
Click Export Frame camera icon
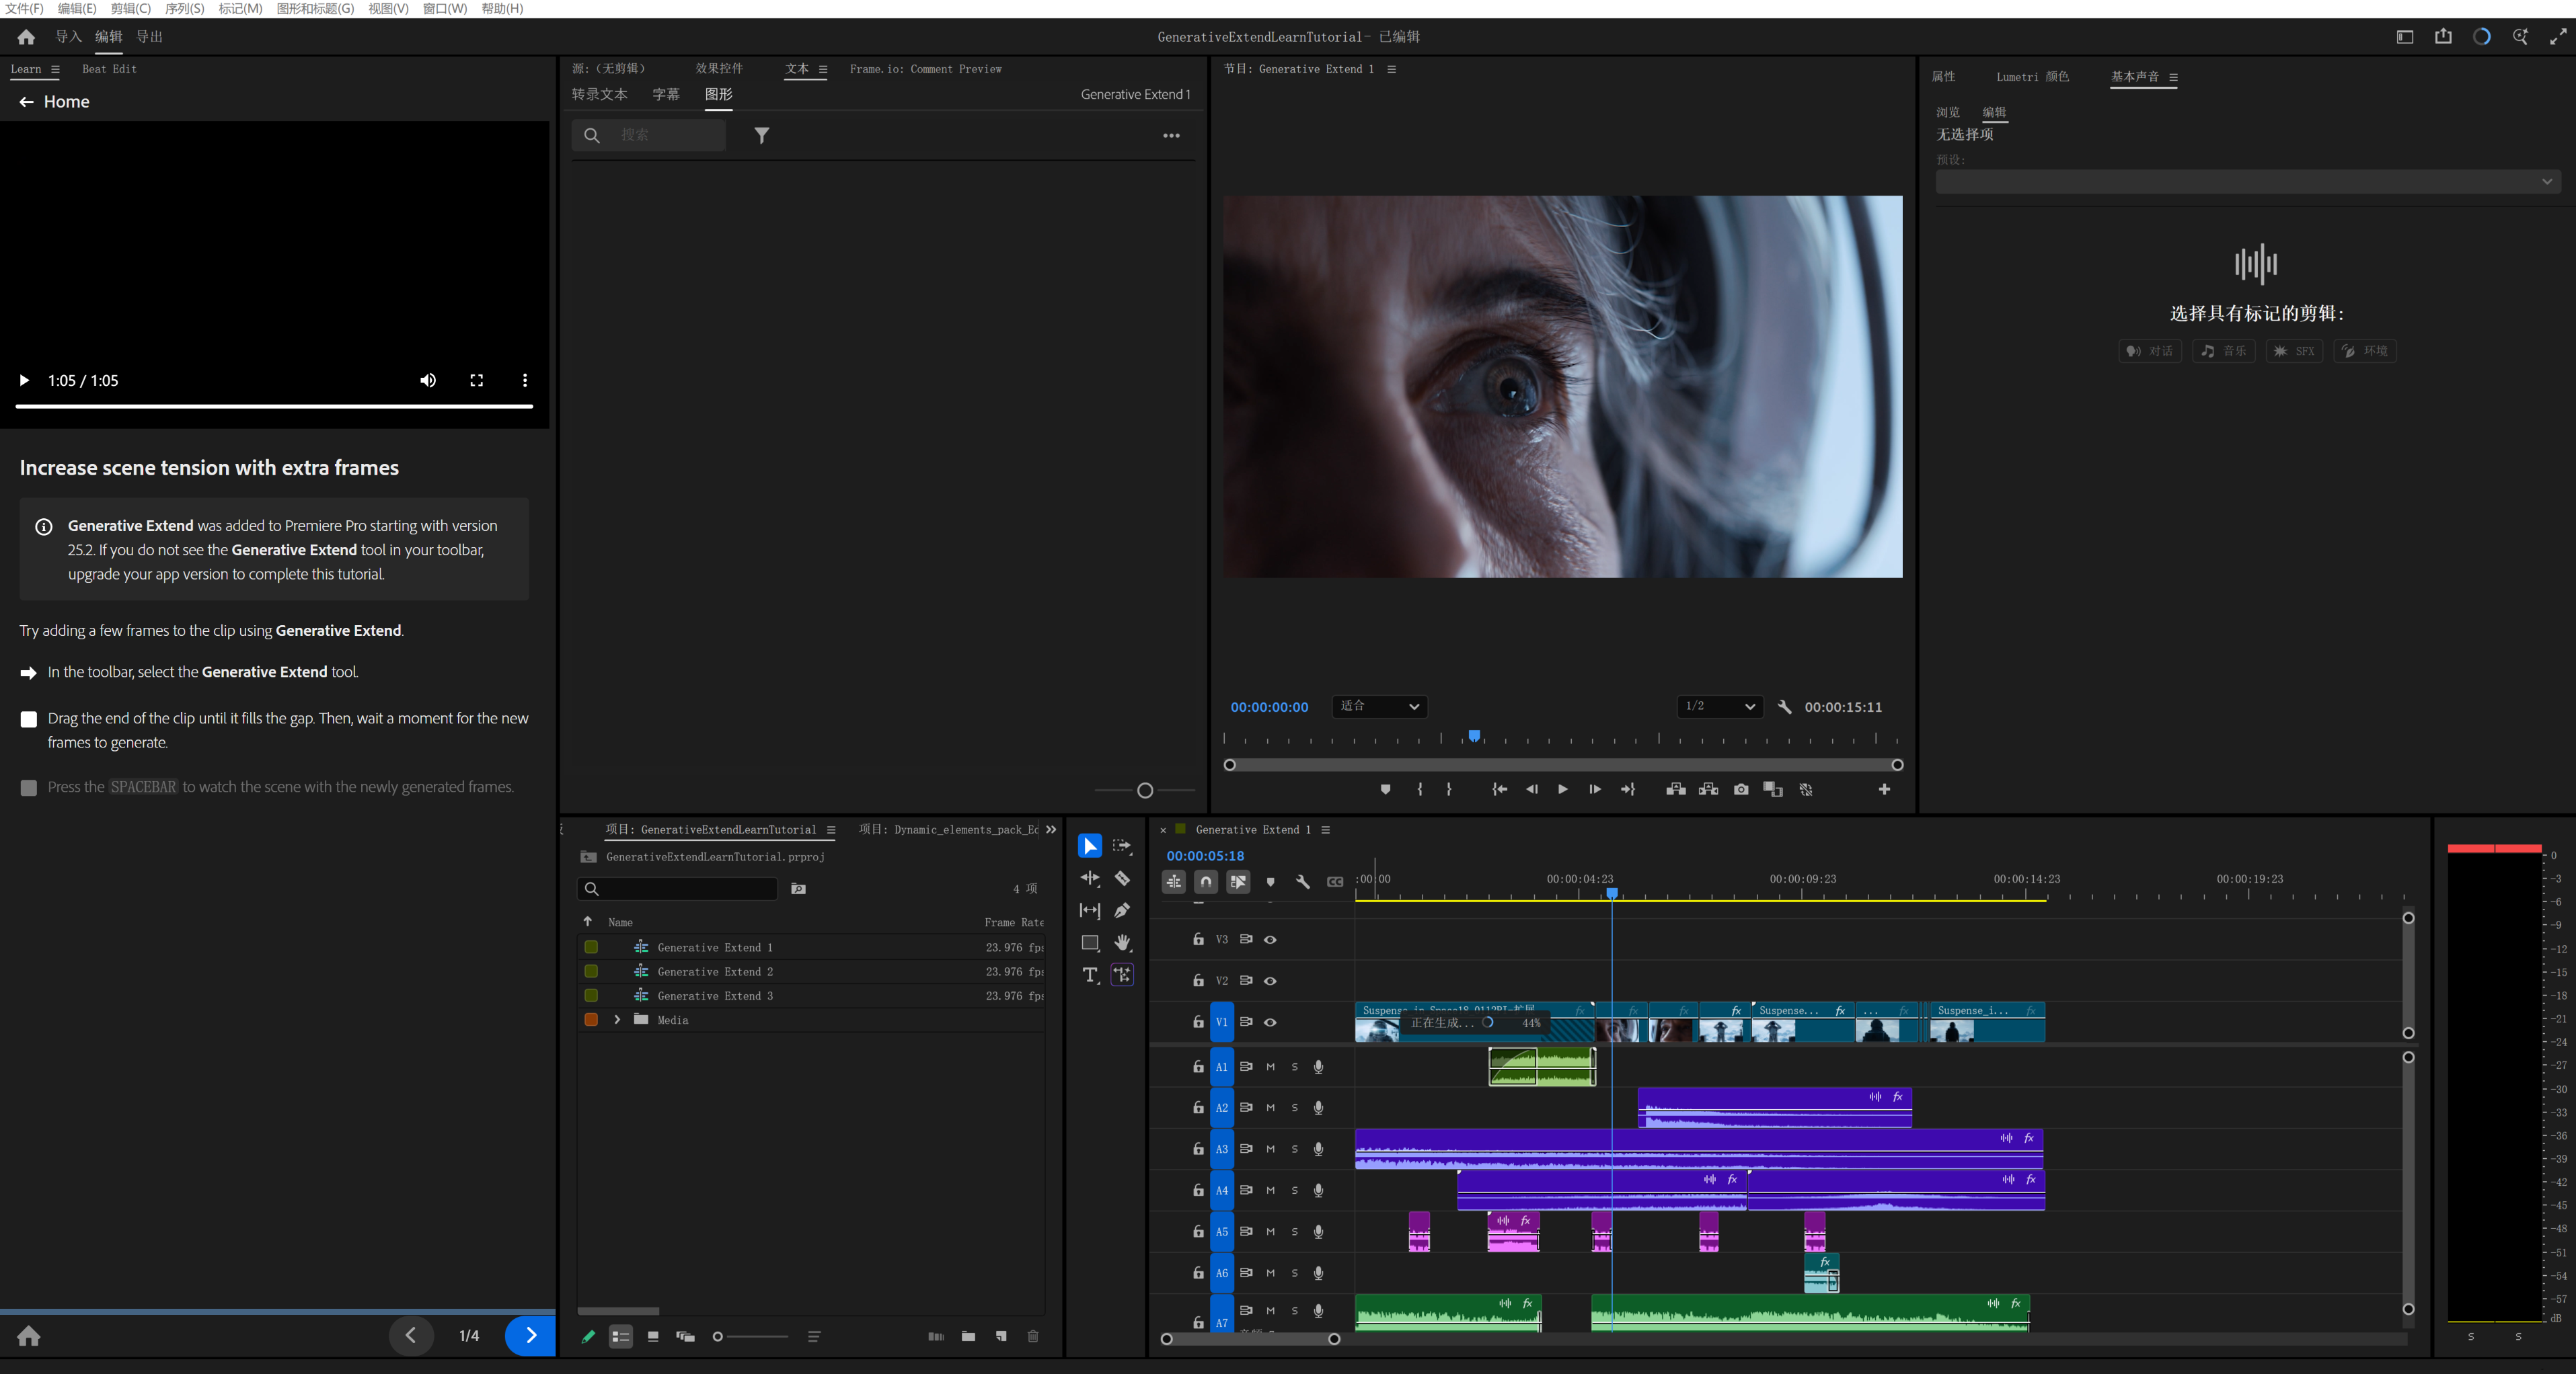click(x=1741, y=789)
